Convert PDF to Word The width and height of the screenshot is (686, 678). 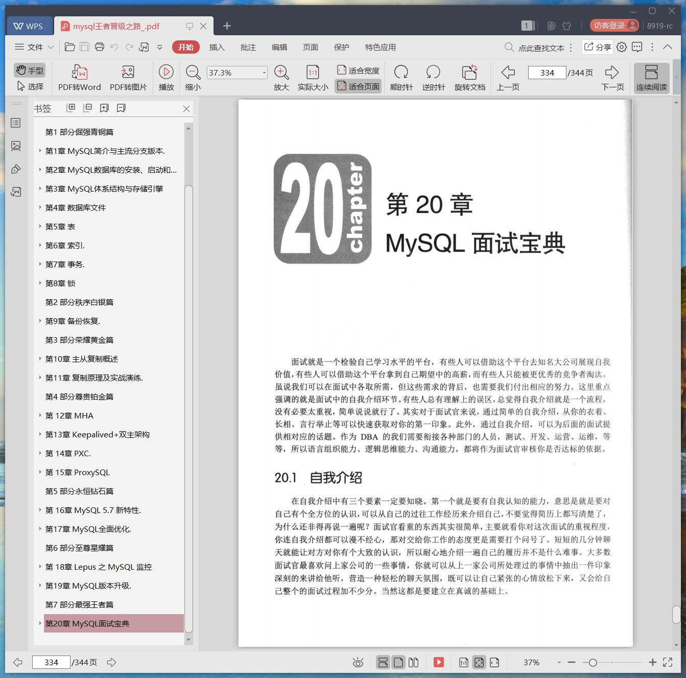coord(80,78)
